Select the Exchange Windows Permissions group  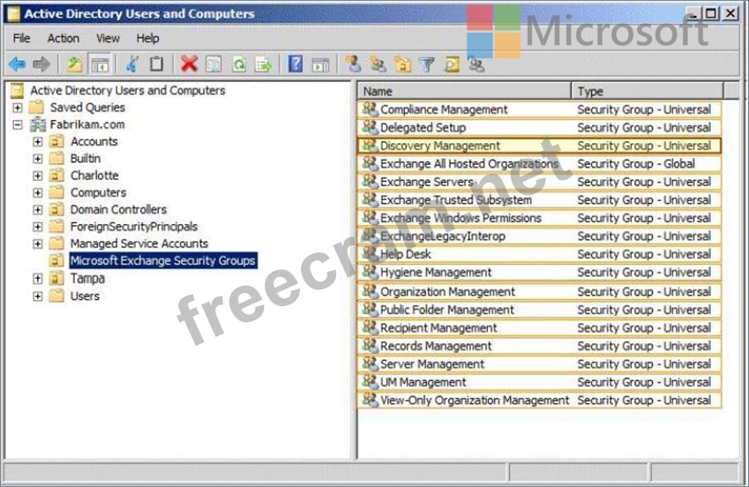(539, 218)
